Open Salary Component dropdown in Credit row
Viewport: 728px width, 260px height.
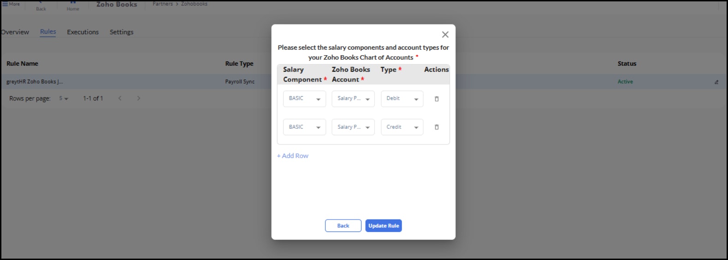click(x=304, y=127)
